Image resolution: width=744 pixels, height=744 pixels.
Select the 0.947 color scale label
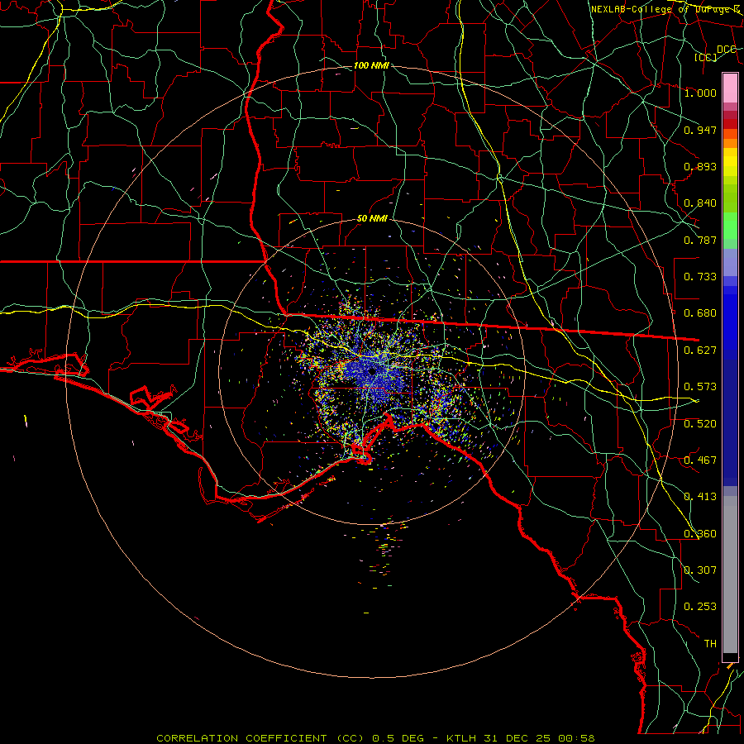(700, 130)
